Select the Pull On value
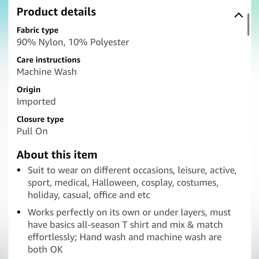Image resolution: width=259 pixels, height=259 pixels. tap(32, 131)
